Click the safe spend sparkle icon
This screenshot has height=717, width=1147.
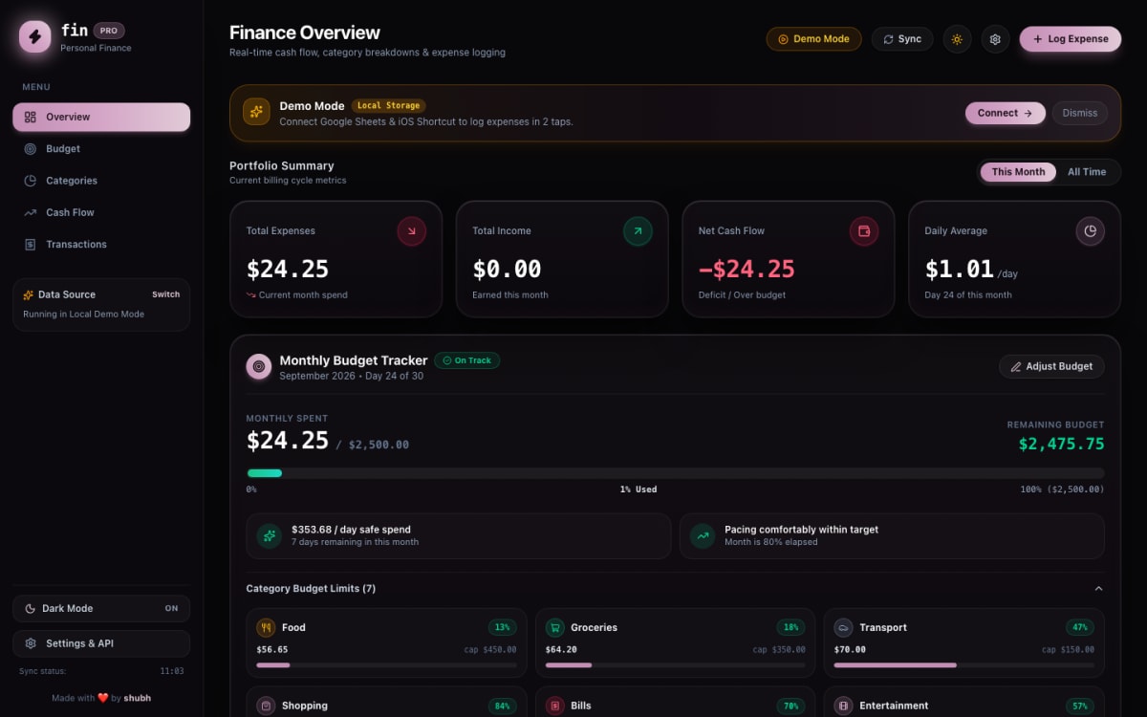270,536
